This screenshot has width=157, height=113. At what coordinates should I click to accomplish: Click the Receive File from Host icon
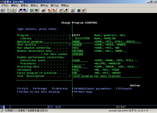(25, 10)
